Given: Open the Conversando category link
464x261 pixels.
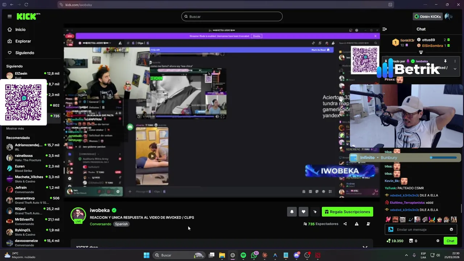Looking at the screenshot, I should pos(100,224).
